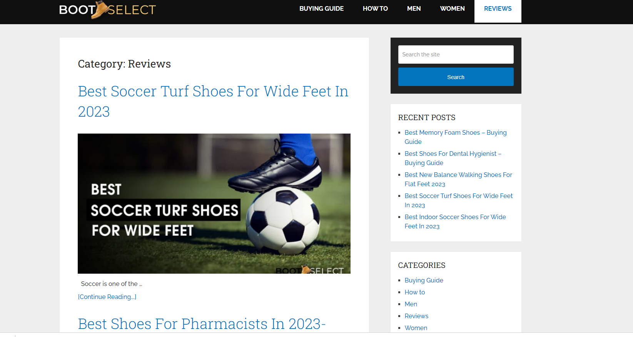The width and height of the screenshot is (633, 337).
Task: Go to the Men menu item
Action: point(414,8)
